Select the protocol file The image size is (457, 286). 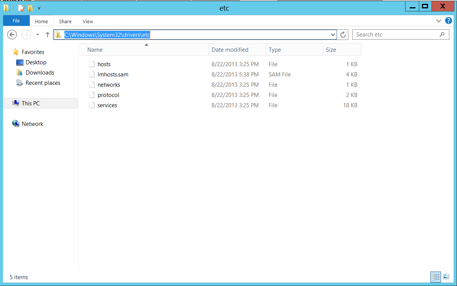coord(108,95)
